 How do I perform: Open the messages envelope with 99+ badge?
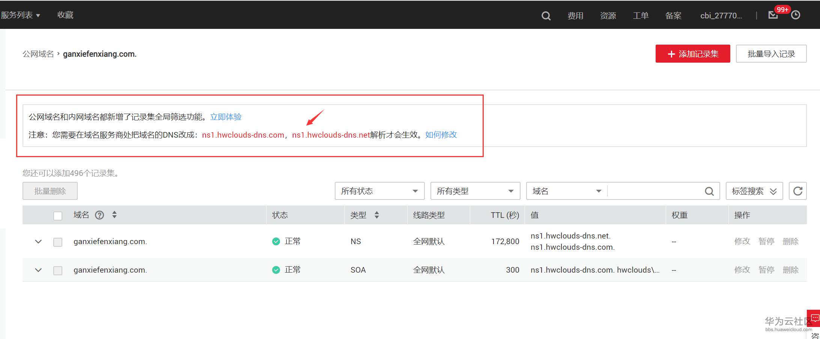(773, 15)
